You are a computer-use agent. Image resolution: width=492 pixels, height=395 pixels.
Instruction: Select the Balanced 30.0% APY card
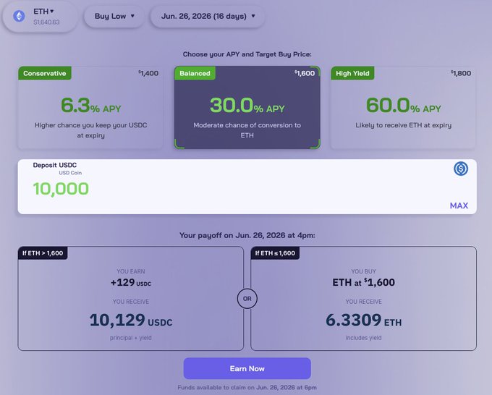click(247, 108)
